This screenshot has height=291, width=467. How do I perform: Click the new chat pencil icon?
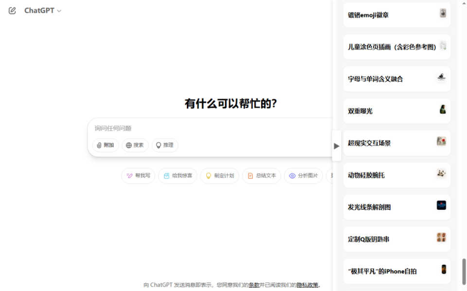pyautogui.click(x=12, y=11)
